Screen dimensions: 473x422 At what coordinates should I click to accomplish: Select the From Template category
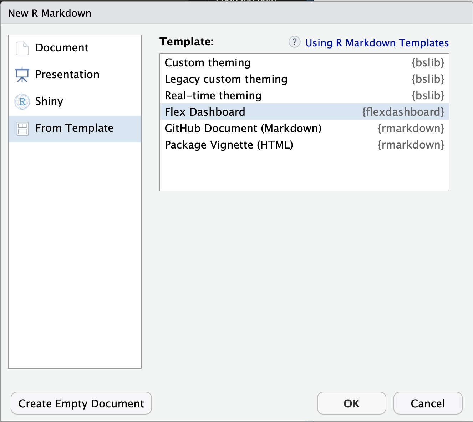pyautogui.click(x=75, y=129)
